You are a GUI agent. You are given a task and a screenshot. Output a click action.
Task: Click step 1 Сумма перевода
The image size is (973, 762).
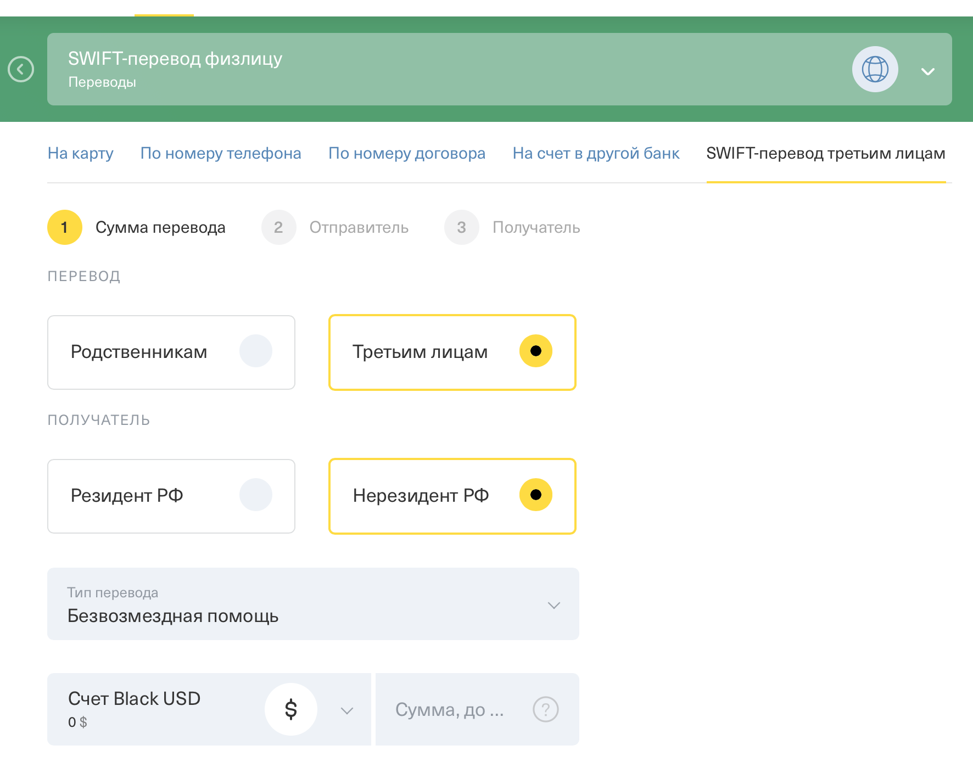point(137,227)
